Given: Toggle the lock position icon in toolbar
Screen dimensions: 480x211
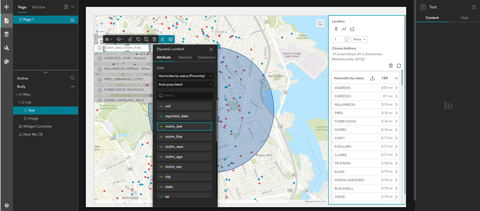Looking at the screenshot, I should pyautogui.click(x=130, y=39).
